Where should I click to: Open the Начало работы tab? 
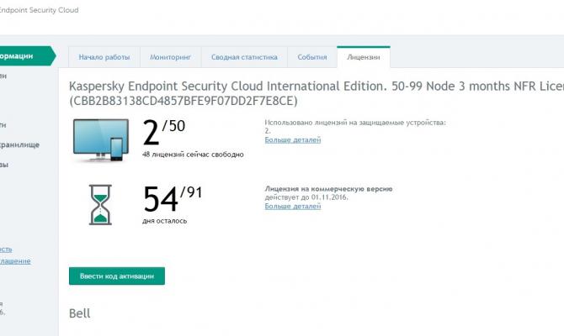[x=104, y=57]
